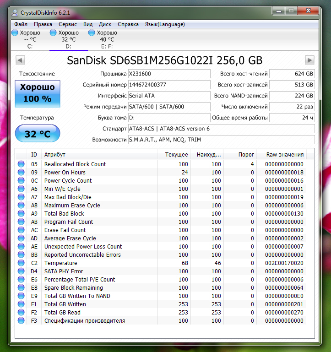
Task: Open the Вид menu
Action: (88, 24)
